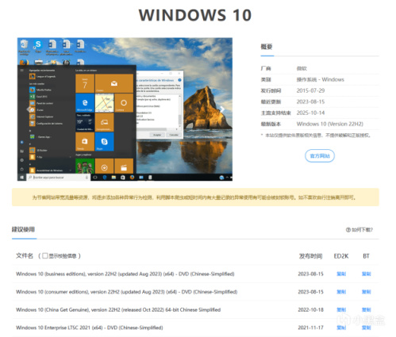Click the 文件名 column header
The width and height of the screenshot is (396, 337).
(x=25, y=255)
